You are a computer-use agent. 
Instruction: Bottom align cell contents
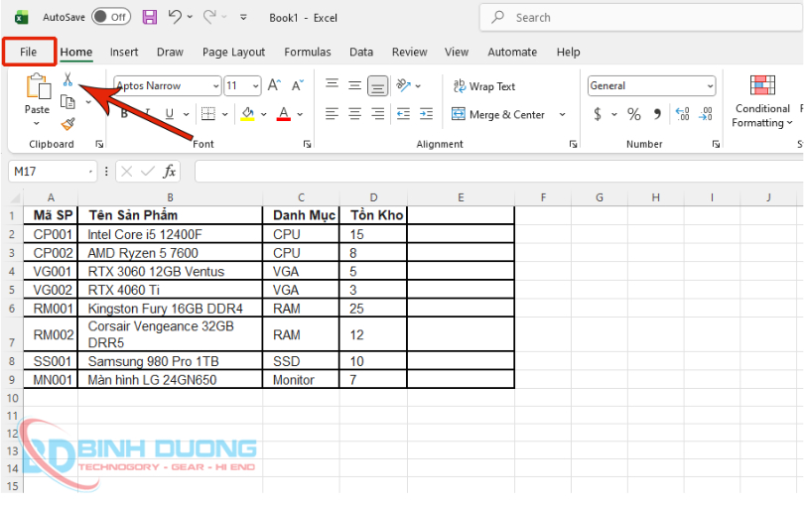tap(378, 86)
